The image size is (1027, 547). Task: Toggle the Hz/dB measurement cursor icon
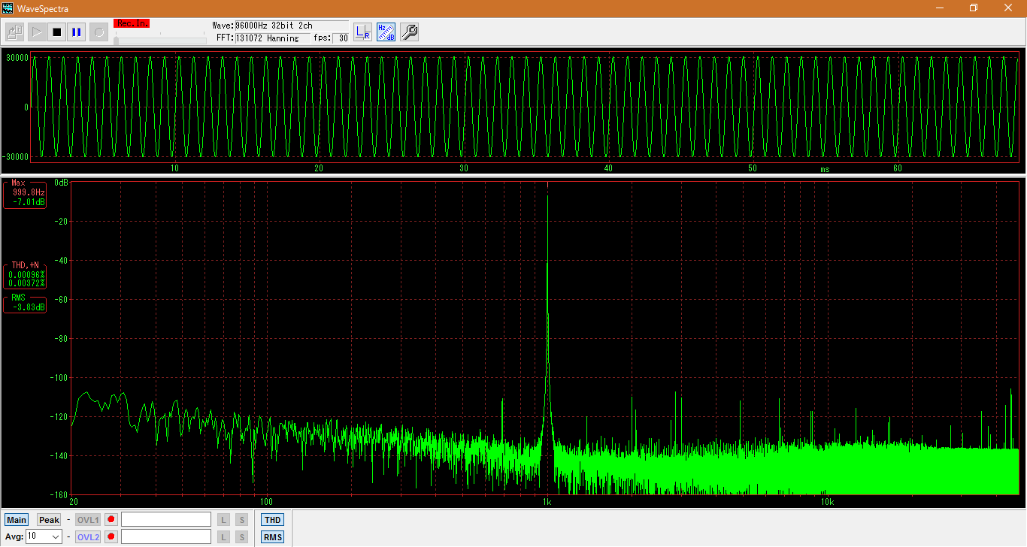pos(386,32)
